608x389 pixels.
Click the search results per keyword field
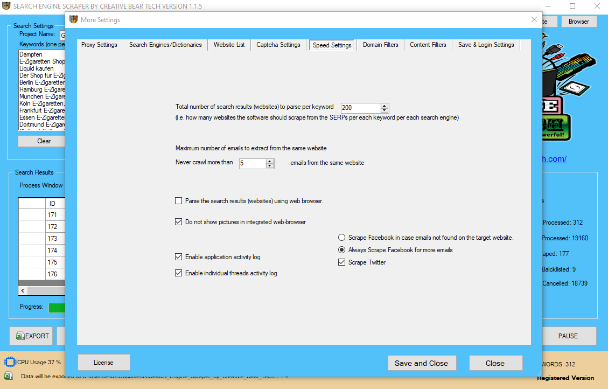tap(361, 108)
